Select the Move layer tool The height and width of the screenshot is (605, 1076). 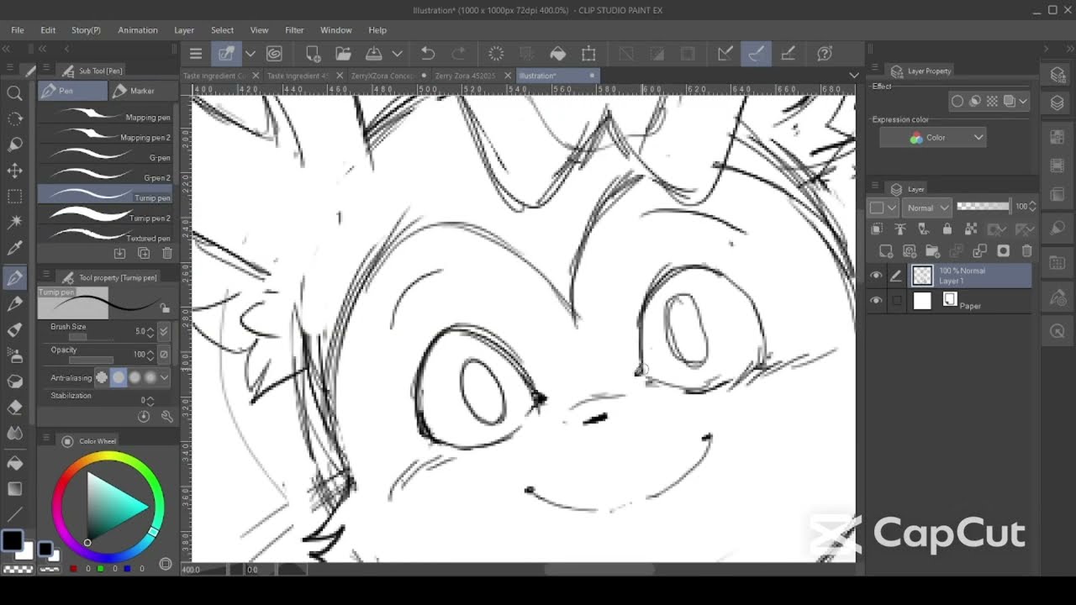pyautogui.click(x=14, y=171)
